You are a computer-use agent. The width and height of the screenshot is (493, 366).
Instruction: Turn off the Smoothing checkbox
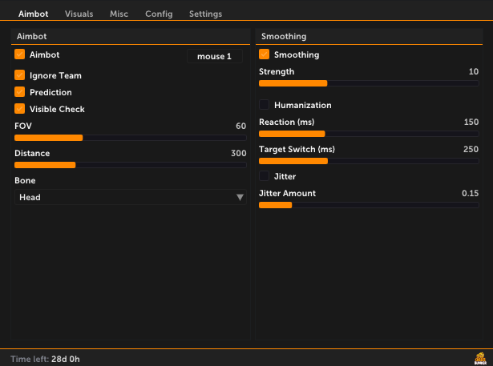coord(264,54)
